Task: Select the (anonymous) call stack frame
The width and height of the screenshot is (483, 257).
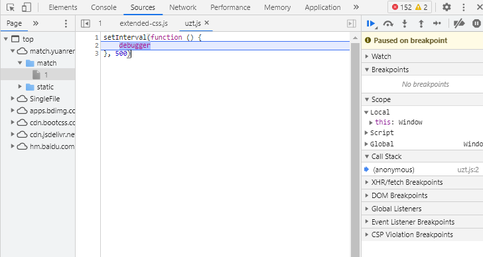Action: pos(423,170)
